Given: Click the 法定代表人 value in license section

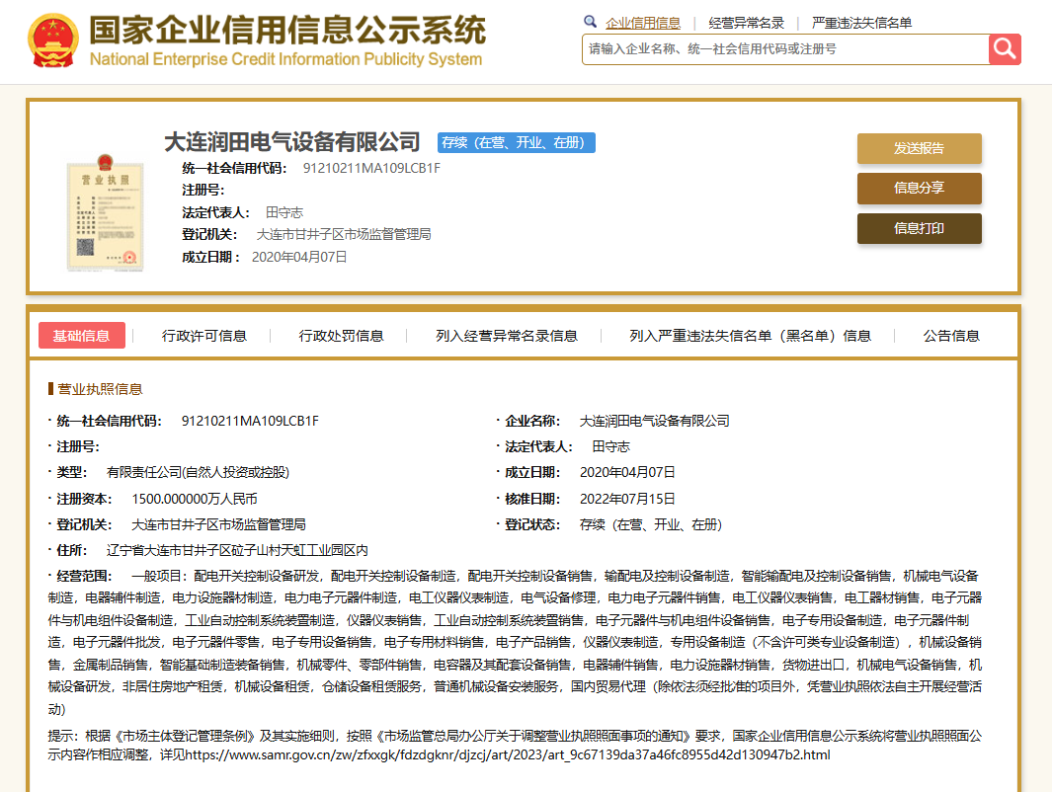Looking at the screenshot, I should (x=611, y=446).
